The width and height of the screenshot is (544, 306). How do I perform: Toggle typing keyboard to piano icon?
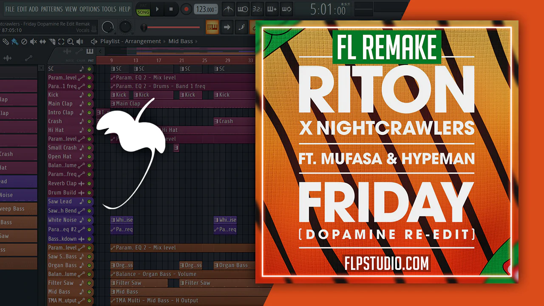[212, 27]
